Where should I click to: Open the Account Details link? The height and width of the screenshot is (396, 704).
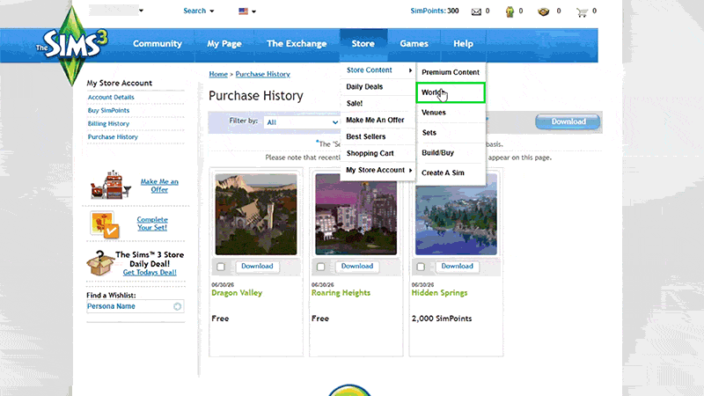click(111, 97)
